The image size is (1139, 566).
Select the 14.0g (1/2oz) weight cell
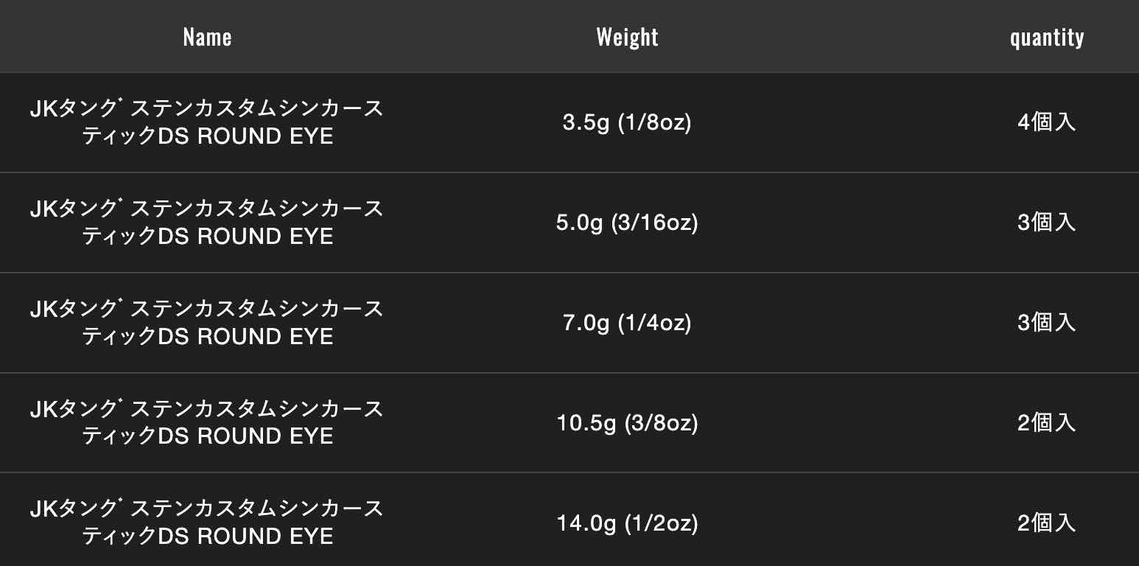[x=627, y=523]
